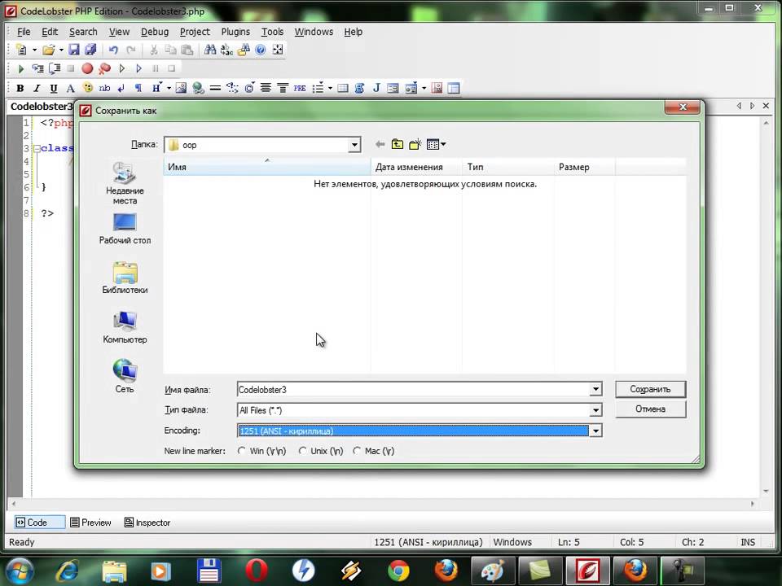782x586 pixels.
Task: Click the Italic I formatting icon
Action: pyautogui.click(x=37, y=88)
